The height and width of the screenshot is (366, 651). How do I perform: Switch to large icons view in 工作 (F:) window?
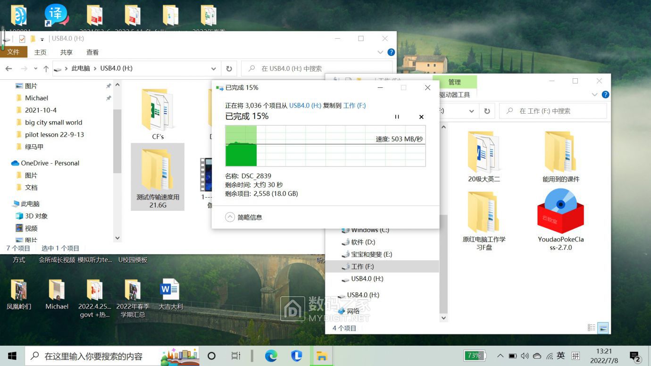603,327
